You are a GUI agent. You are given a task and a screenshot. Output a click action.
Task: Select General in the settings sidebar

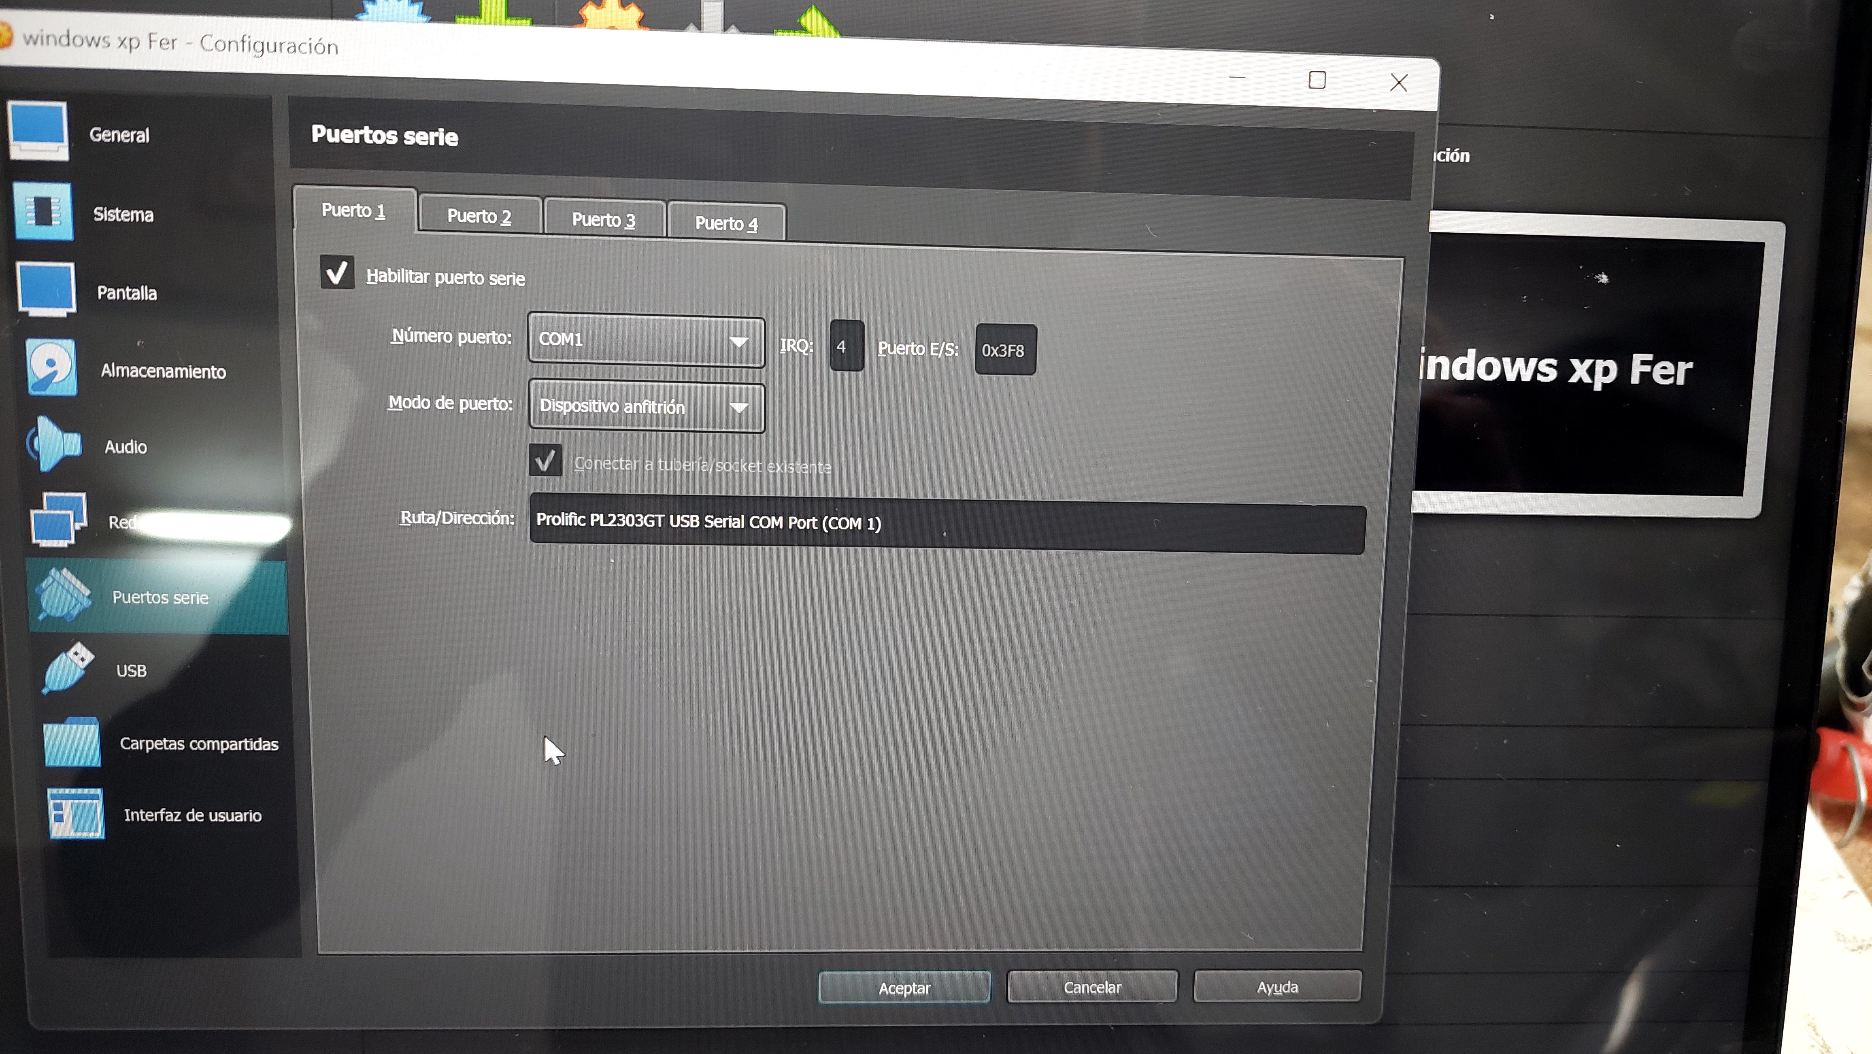(x=119, y=135)
